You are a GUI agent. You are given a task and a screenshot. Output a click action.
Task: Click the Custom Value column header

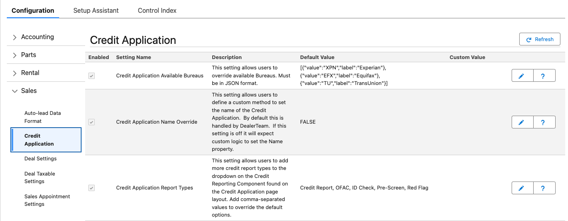pos(467,57)
